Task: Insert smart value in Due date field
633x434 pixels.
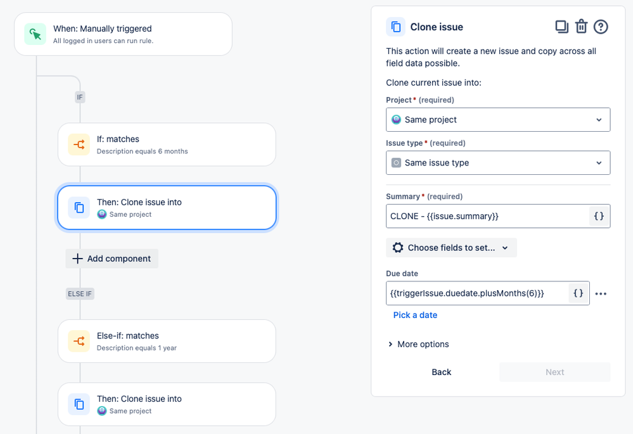Action: pos(578,293)
